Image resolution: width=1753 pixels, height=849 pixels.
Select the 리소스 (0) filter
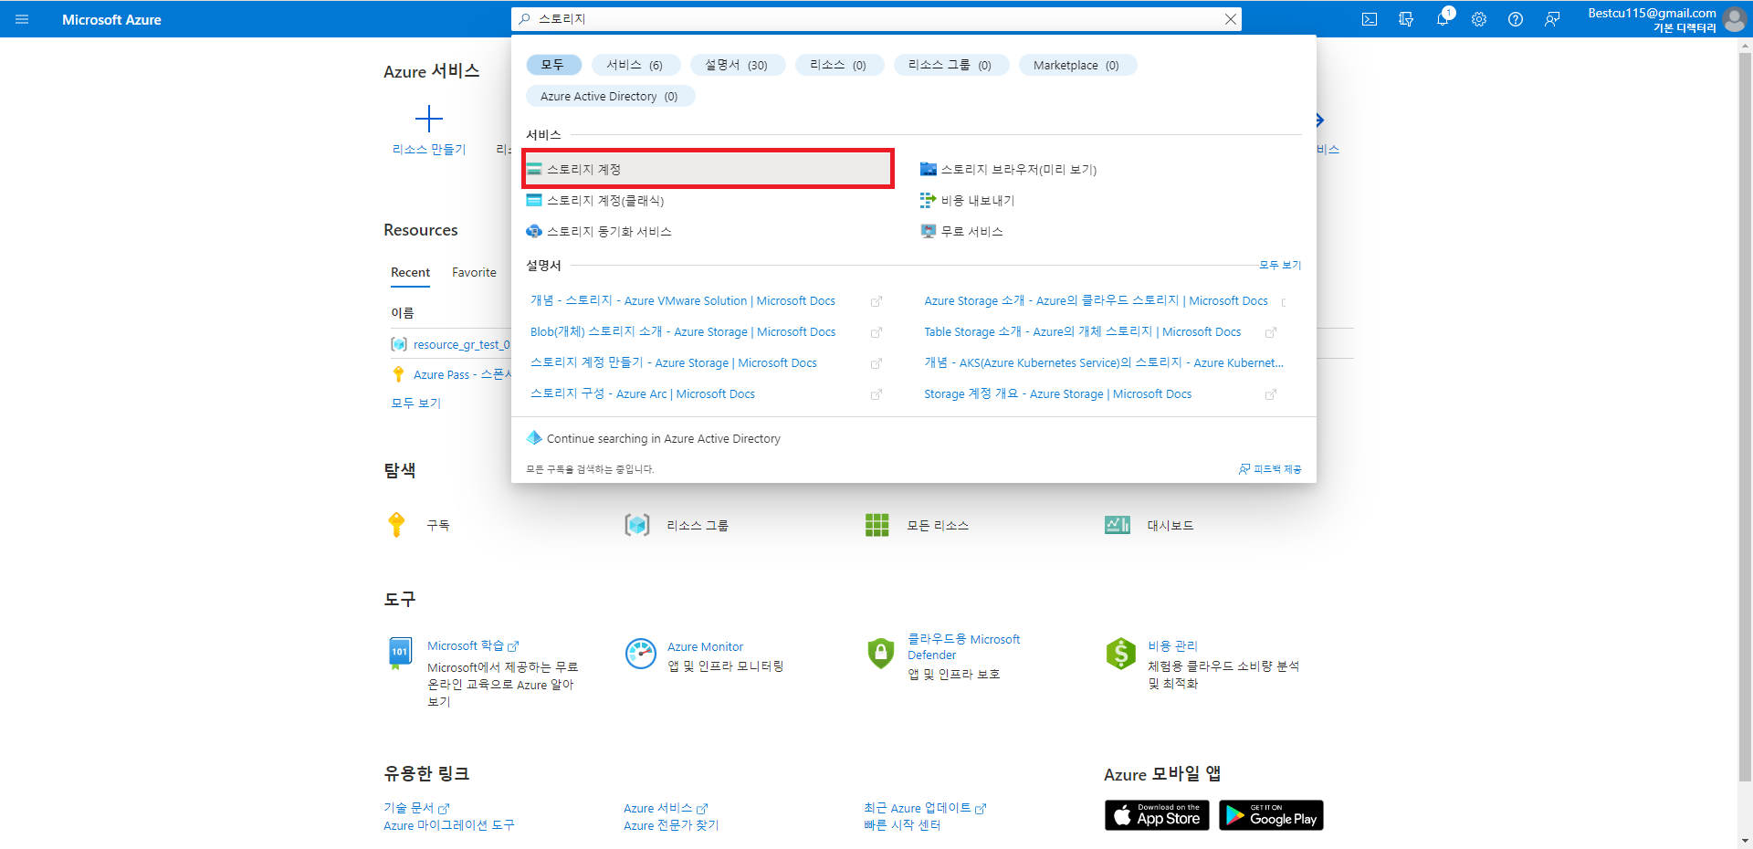click(x=839, y=65)
